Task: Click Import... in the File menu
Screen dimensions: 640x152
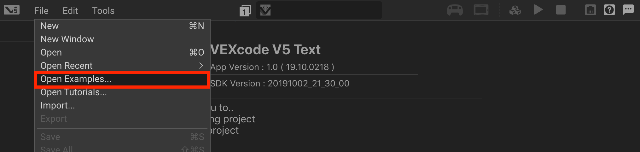Action: pyautogui.click(x=58, y=105)
